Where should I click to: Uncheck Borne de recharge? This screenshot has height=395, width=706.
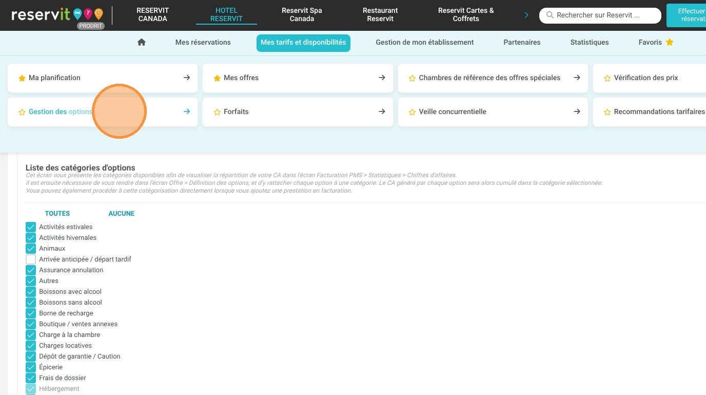pyautogui.click(x=31, y=313)
